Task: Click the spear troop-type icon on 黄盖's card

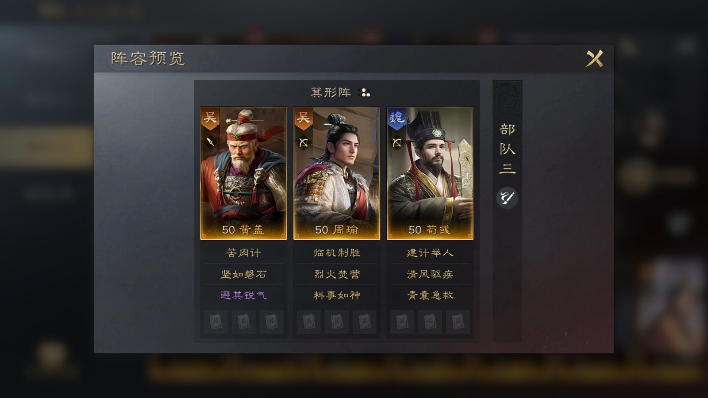Action: point(211,142)
